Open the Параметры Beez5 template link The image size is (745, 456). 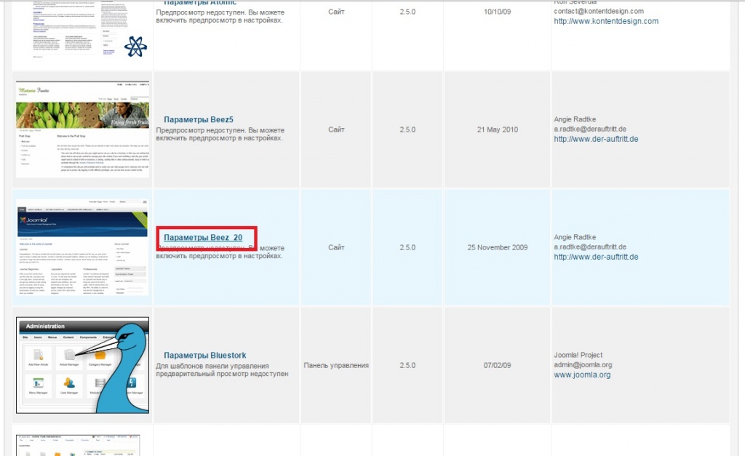[x=198, y=120]
